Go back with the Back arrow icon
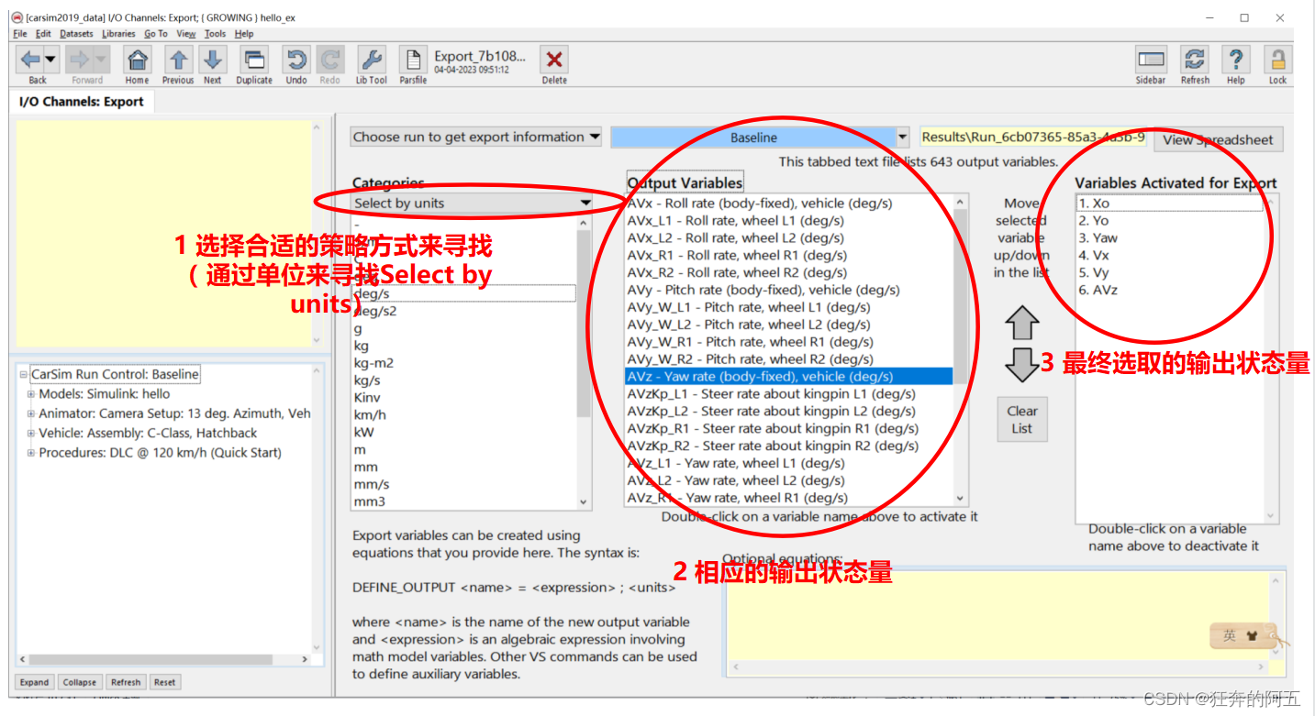1315x716 pixels. click(30, 60)
